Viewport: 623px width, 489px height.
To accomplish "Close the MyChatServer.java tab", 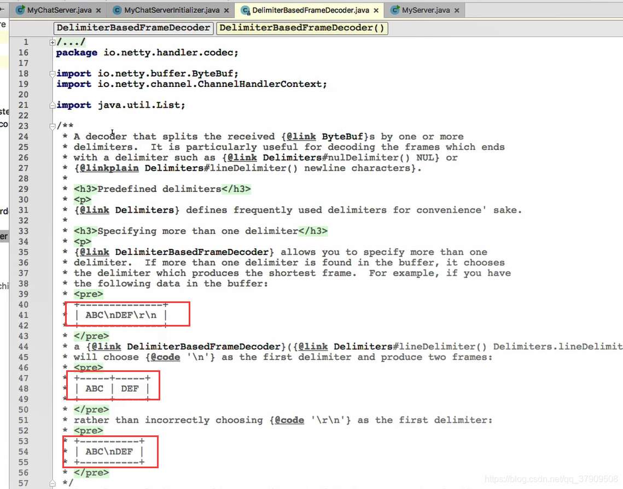I will (98, 11).
